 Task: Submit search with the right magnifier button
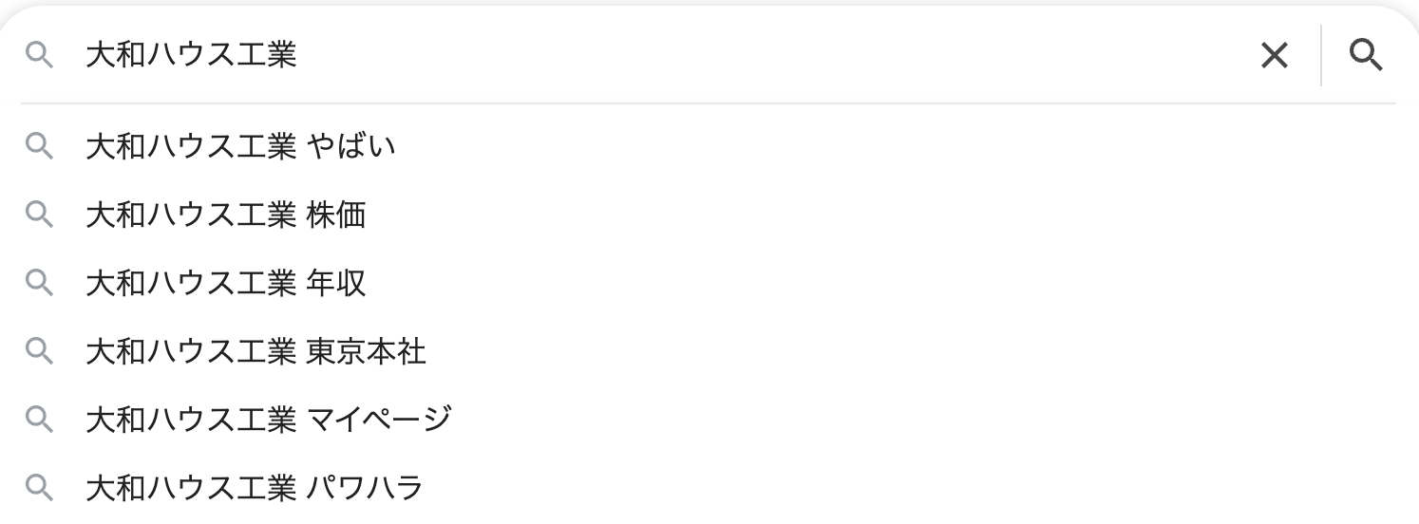point(1366,56)
